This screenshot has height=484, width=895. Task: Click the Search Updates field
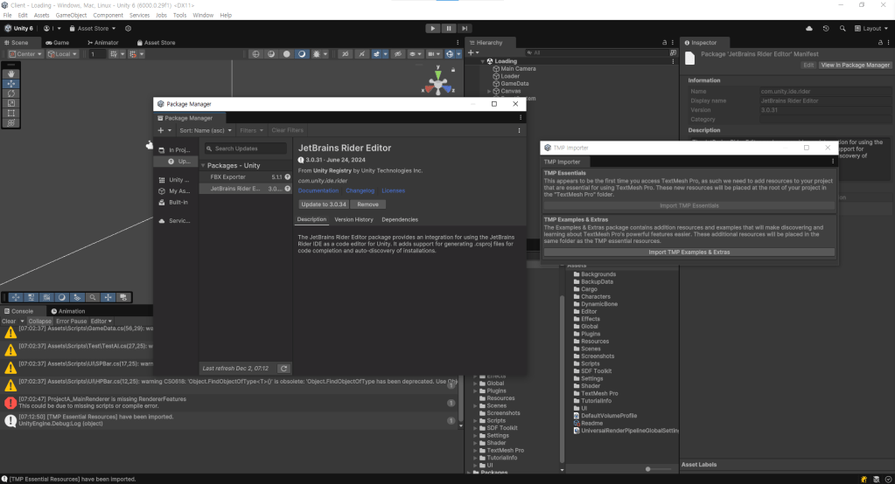coord(247,149)
